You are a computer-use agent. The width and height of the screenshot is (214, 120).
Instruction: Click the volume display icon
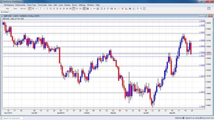coord(98,9)
